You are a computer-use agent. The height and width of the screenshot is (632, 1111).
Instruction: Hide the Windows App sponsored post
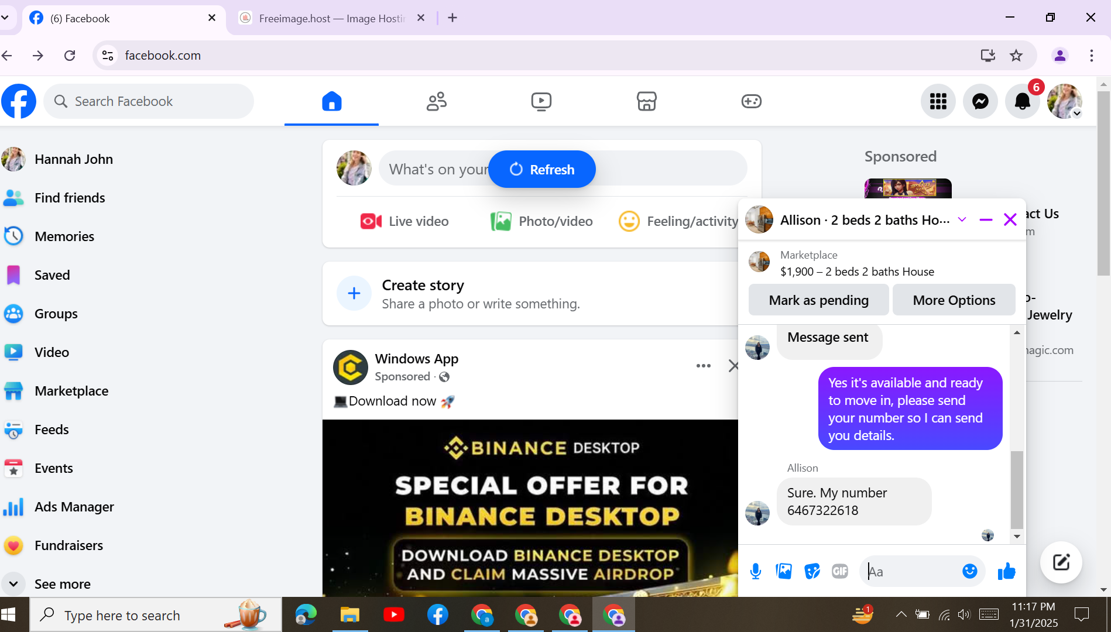[733, 366]
